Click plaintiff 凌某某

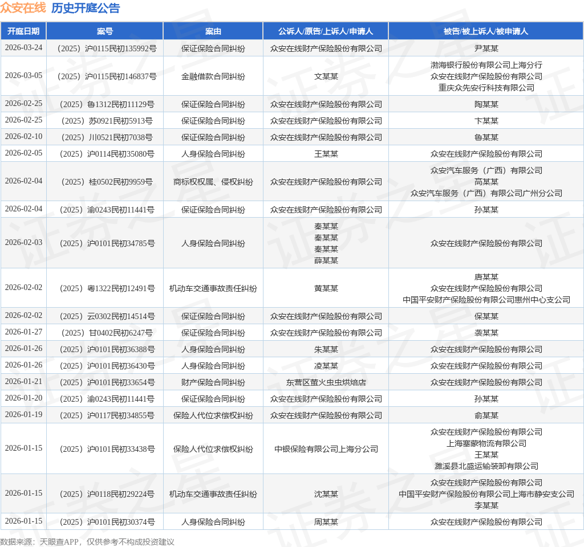tap(326, 365)
